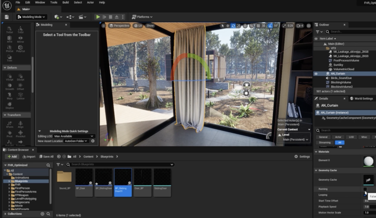The width and height of the screenshot is (376, 218).
Task: Select the Displce deform tool
Action: point(9,106)
